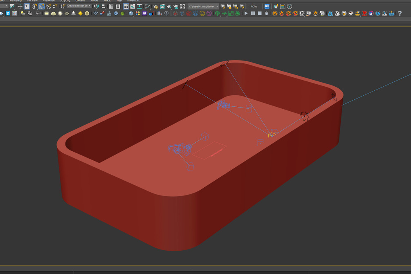
Task: Open Edit Named Selection Sets
Action: click(x=63, y=6)
